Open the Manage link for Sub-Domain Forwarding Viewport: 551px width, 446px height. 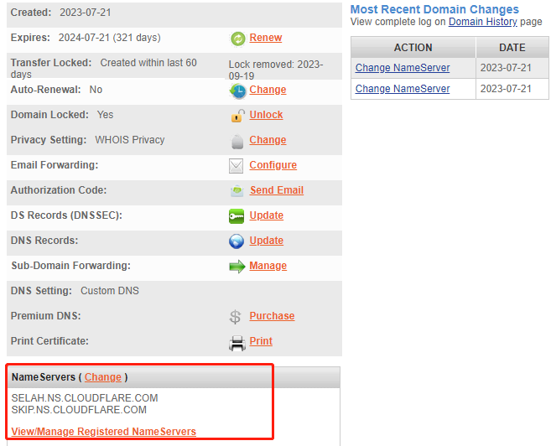click(268, 266)
